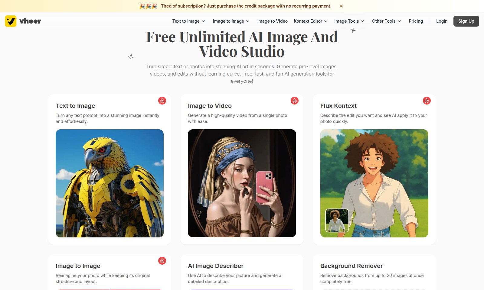
Task: Open the credit package promo banner text
Action: [246, 6]
